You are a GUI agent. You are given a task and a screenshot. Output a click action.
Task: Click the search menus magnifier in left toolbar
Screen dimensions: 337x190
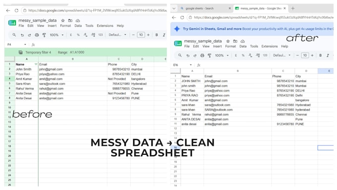(x=14, y=35)
